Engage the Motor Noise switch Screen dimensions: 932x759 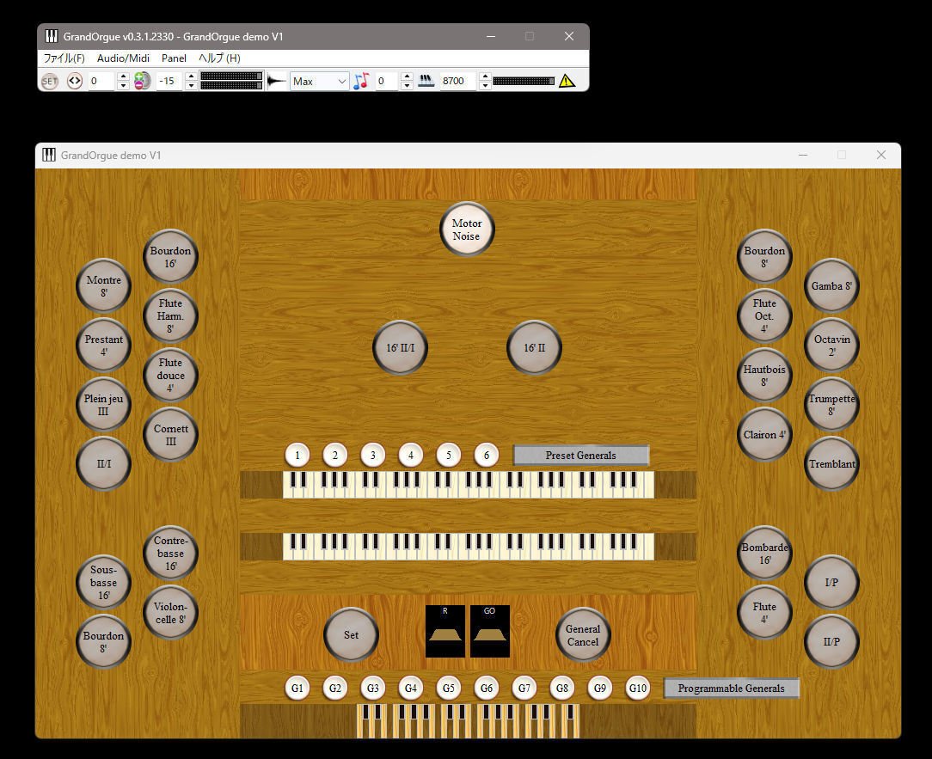pyautogui.click(x=467, y=229)
